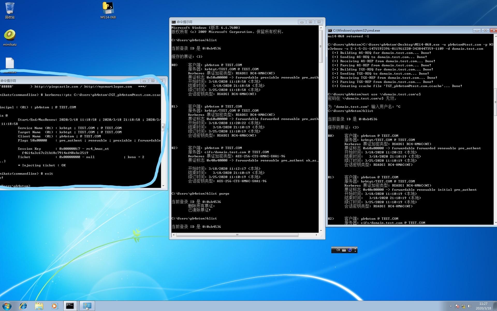Maximize the center 命令提示符 window
This screenshot has height=311, width=497.
[310, 22]
